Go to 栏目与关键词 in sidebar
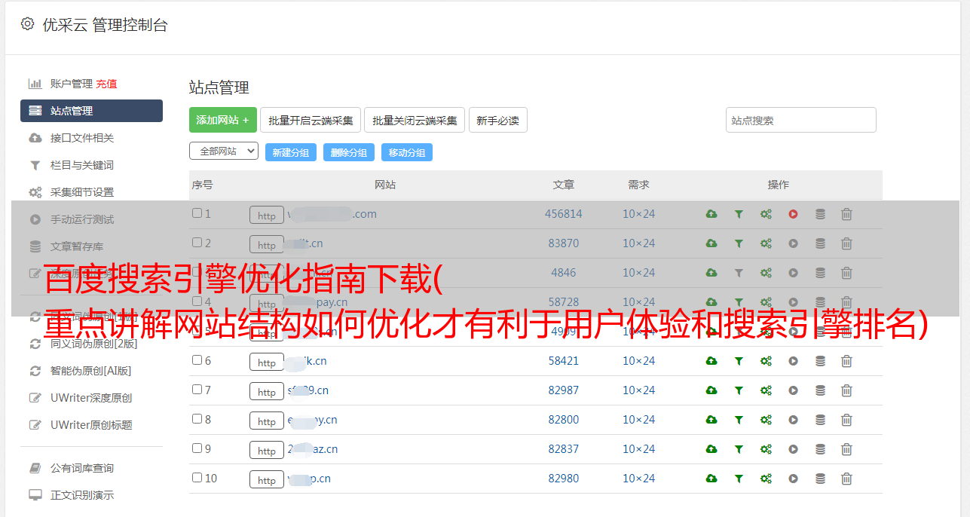The width and height of the screenshot is (970, 517). click(x=82, y=165)
